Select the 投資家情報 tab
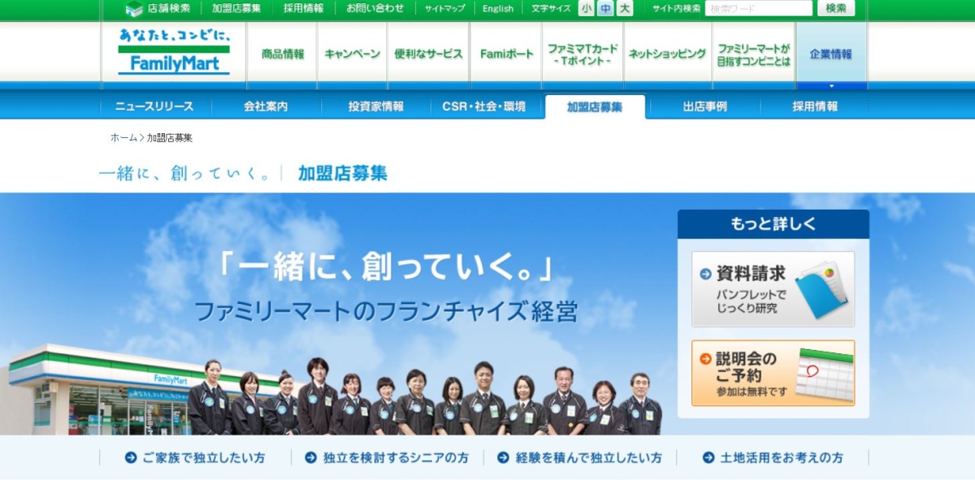The width and height of the screenshot is (975, 498). [x=376, y=106]
